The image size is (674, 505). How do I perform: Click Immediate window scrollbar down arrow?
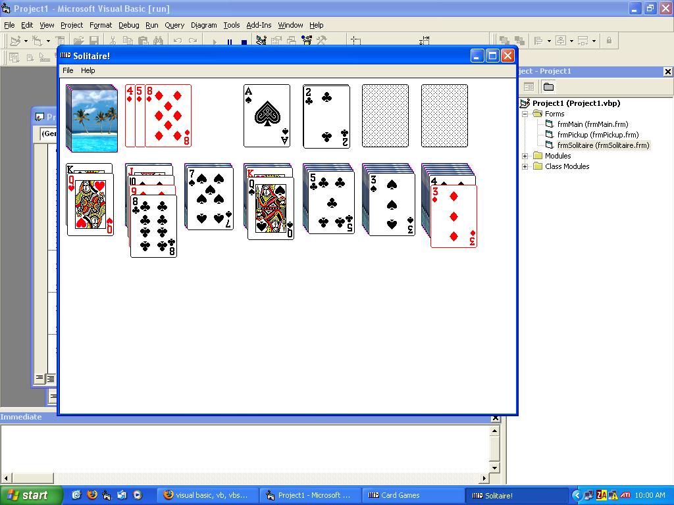(x=496, y=467)
